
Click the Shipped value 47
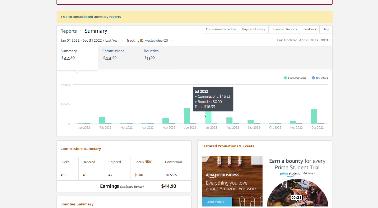tap(110, 175)
